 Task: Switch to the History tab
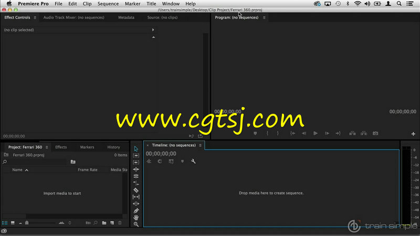click(113, 147)
